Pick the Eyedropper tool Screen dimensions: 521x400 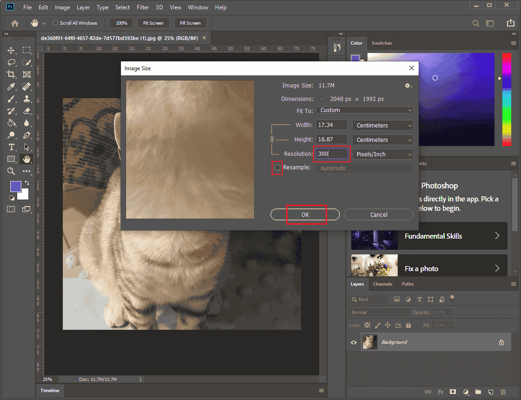tap(11, 87)
